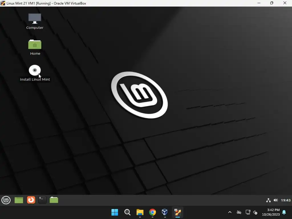The width and height of the screenshot is (292, 219).
Task: Select the Install Linux Mint disc icon
Action: click(35, 70)
